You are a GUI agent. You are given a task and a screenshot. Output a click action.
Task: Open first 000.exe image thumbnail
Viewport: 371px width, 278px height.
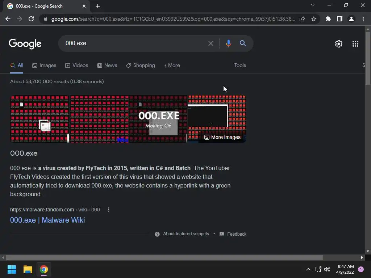point(39,119)
